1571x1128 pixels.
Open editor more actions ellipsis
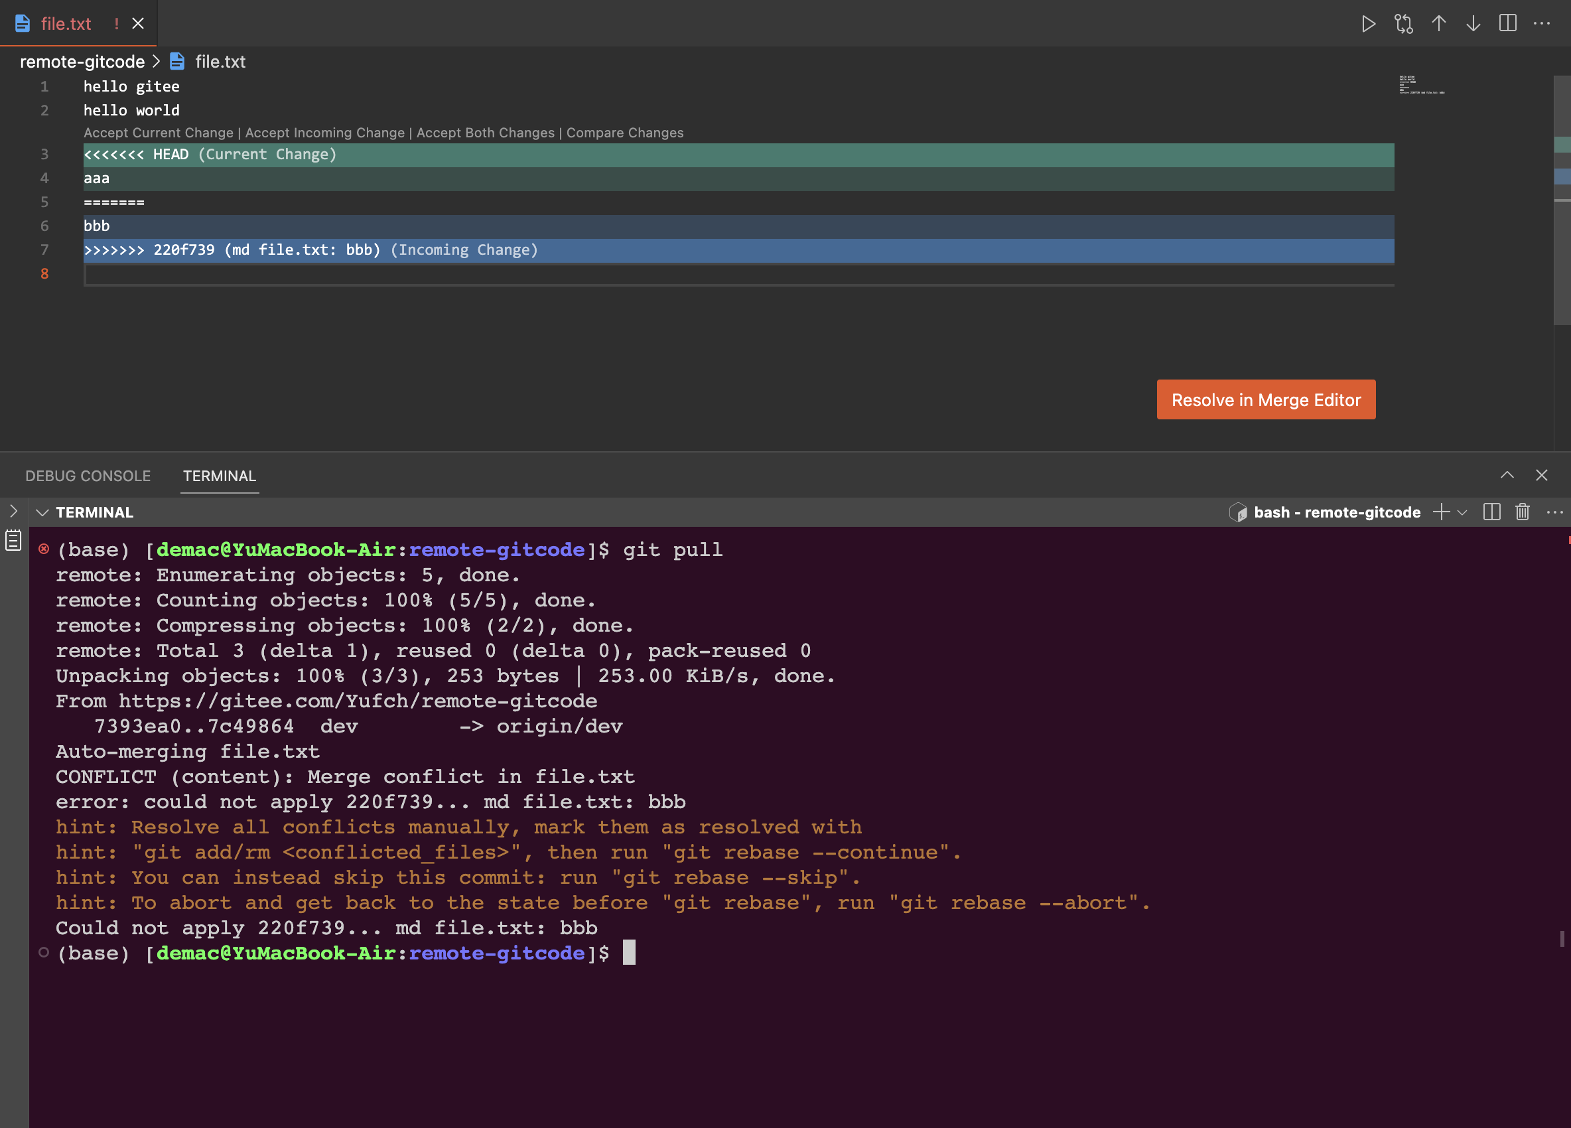coord(1542,24)
